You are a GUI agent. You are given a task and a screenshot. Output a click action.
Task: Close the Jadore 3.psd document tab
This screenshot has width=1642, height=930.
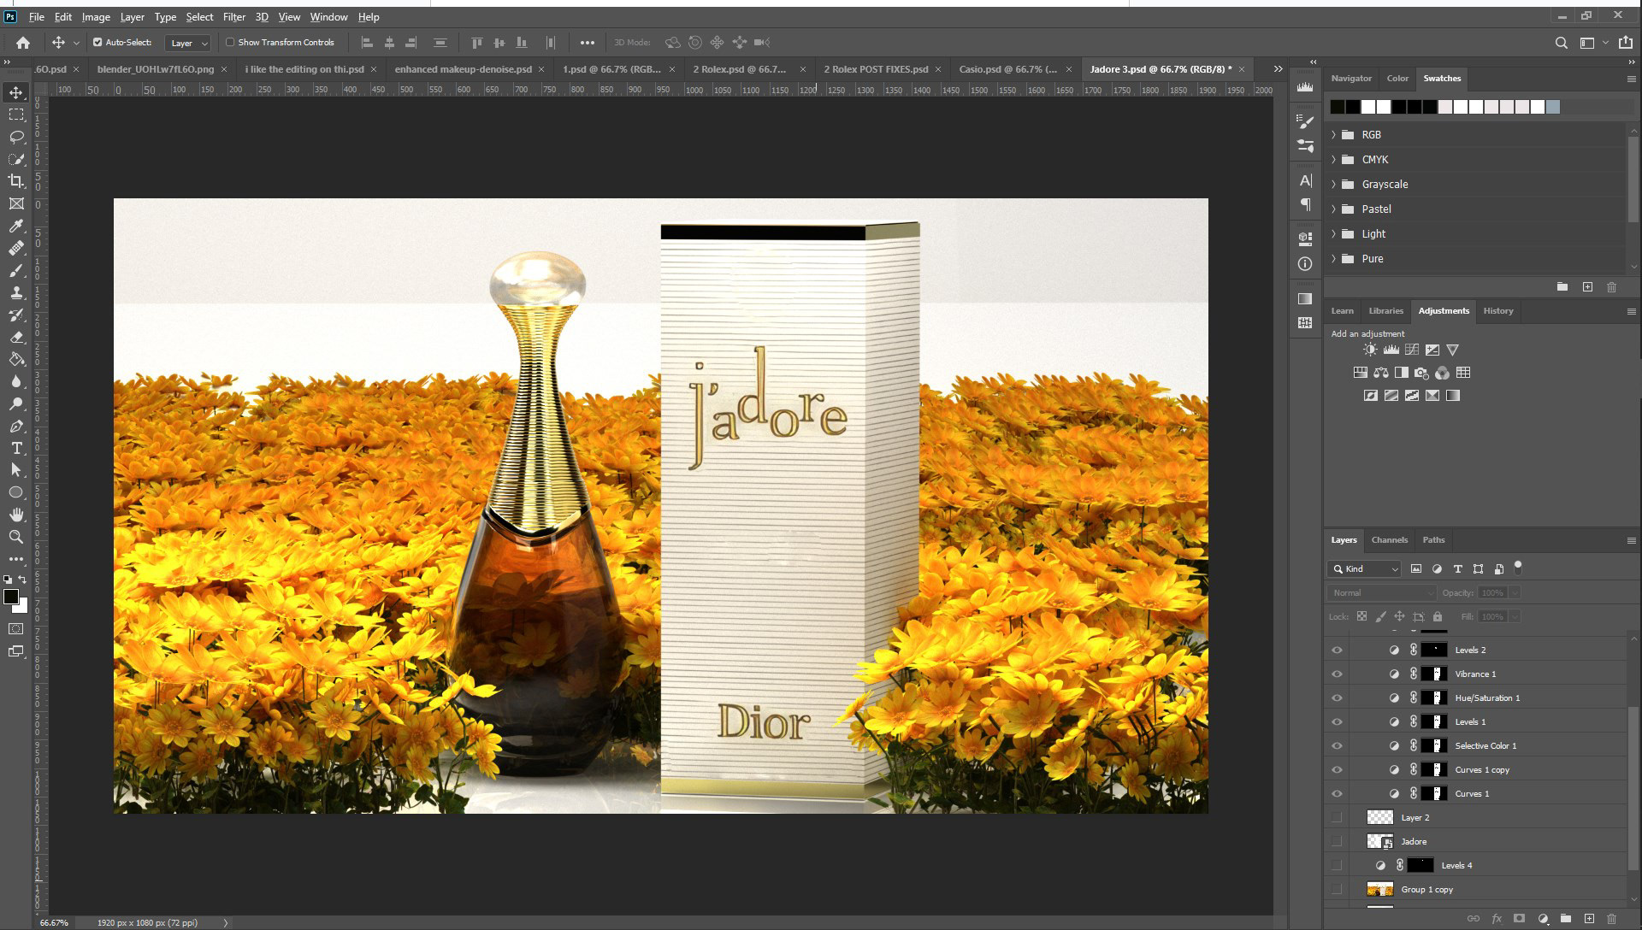tap(1242, 69)
